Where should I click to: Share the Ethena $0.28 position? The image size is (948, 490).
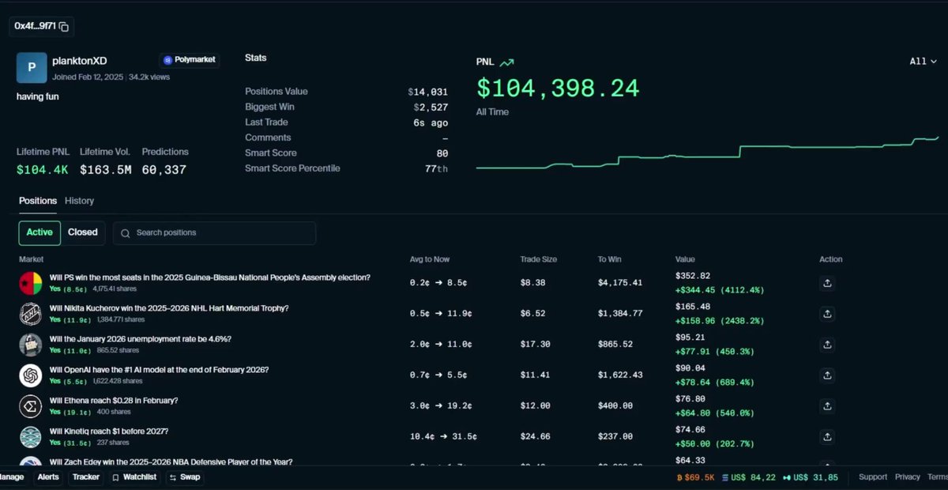pyautogui.click(x=827, y=406)
